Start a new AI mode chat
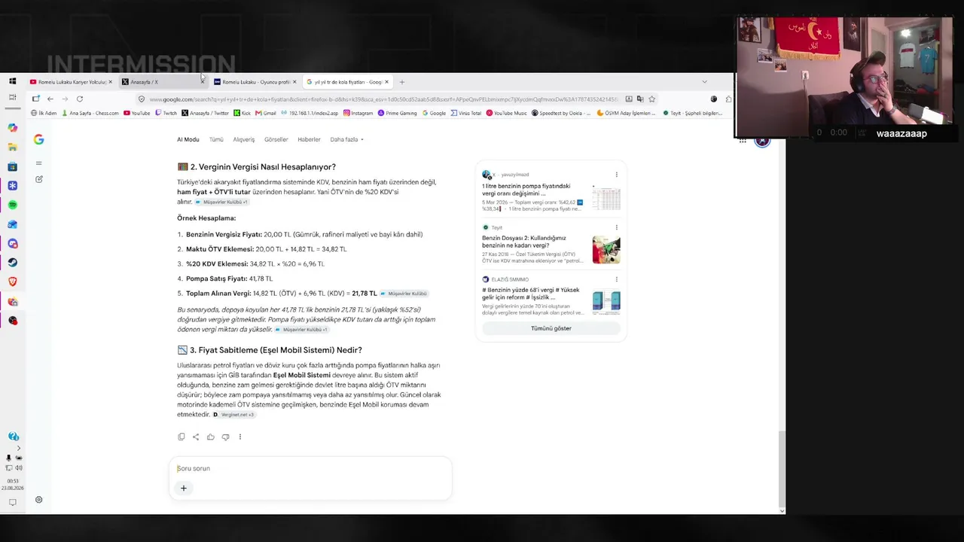This screenshot has height=542, width=964. point(39,179)
